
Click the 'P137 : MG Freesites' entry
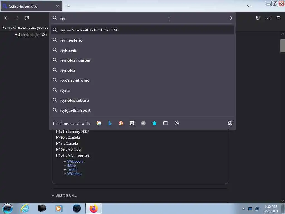(73, 155)
